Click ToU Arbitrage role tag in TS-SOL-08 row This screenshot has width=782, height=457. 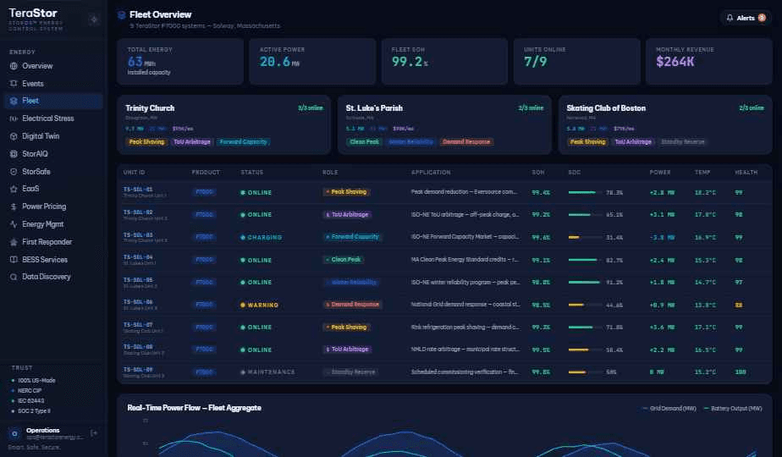(x=347, y=350)
